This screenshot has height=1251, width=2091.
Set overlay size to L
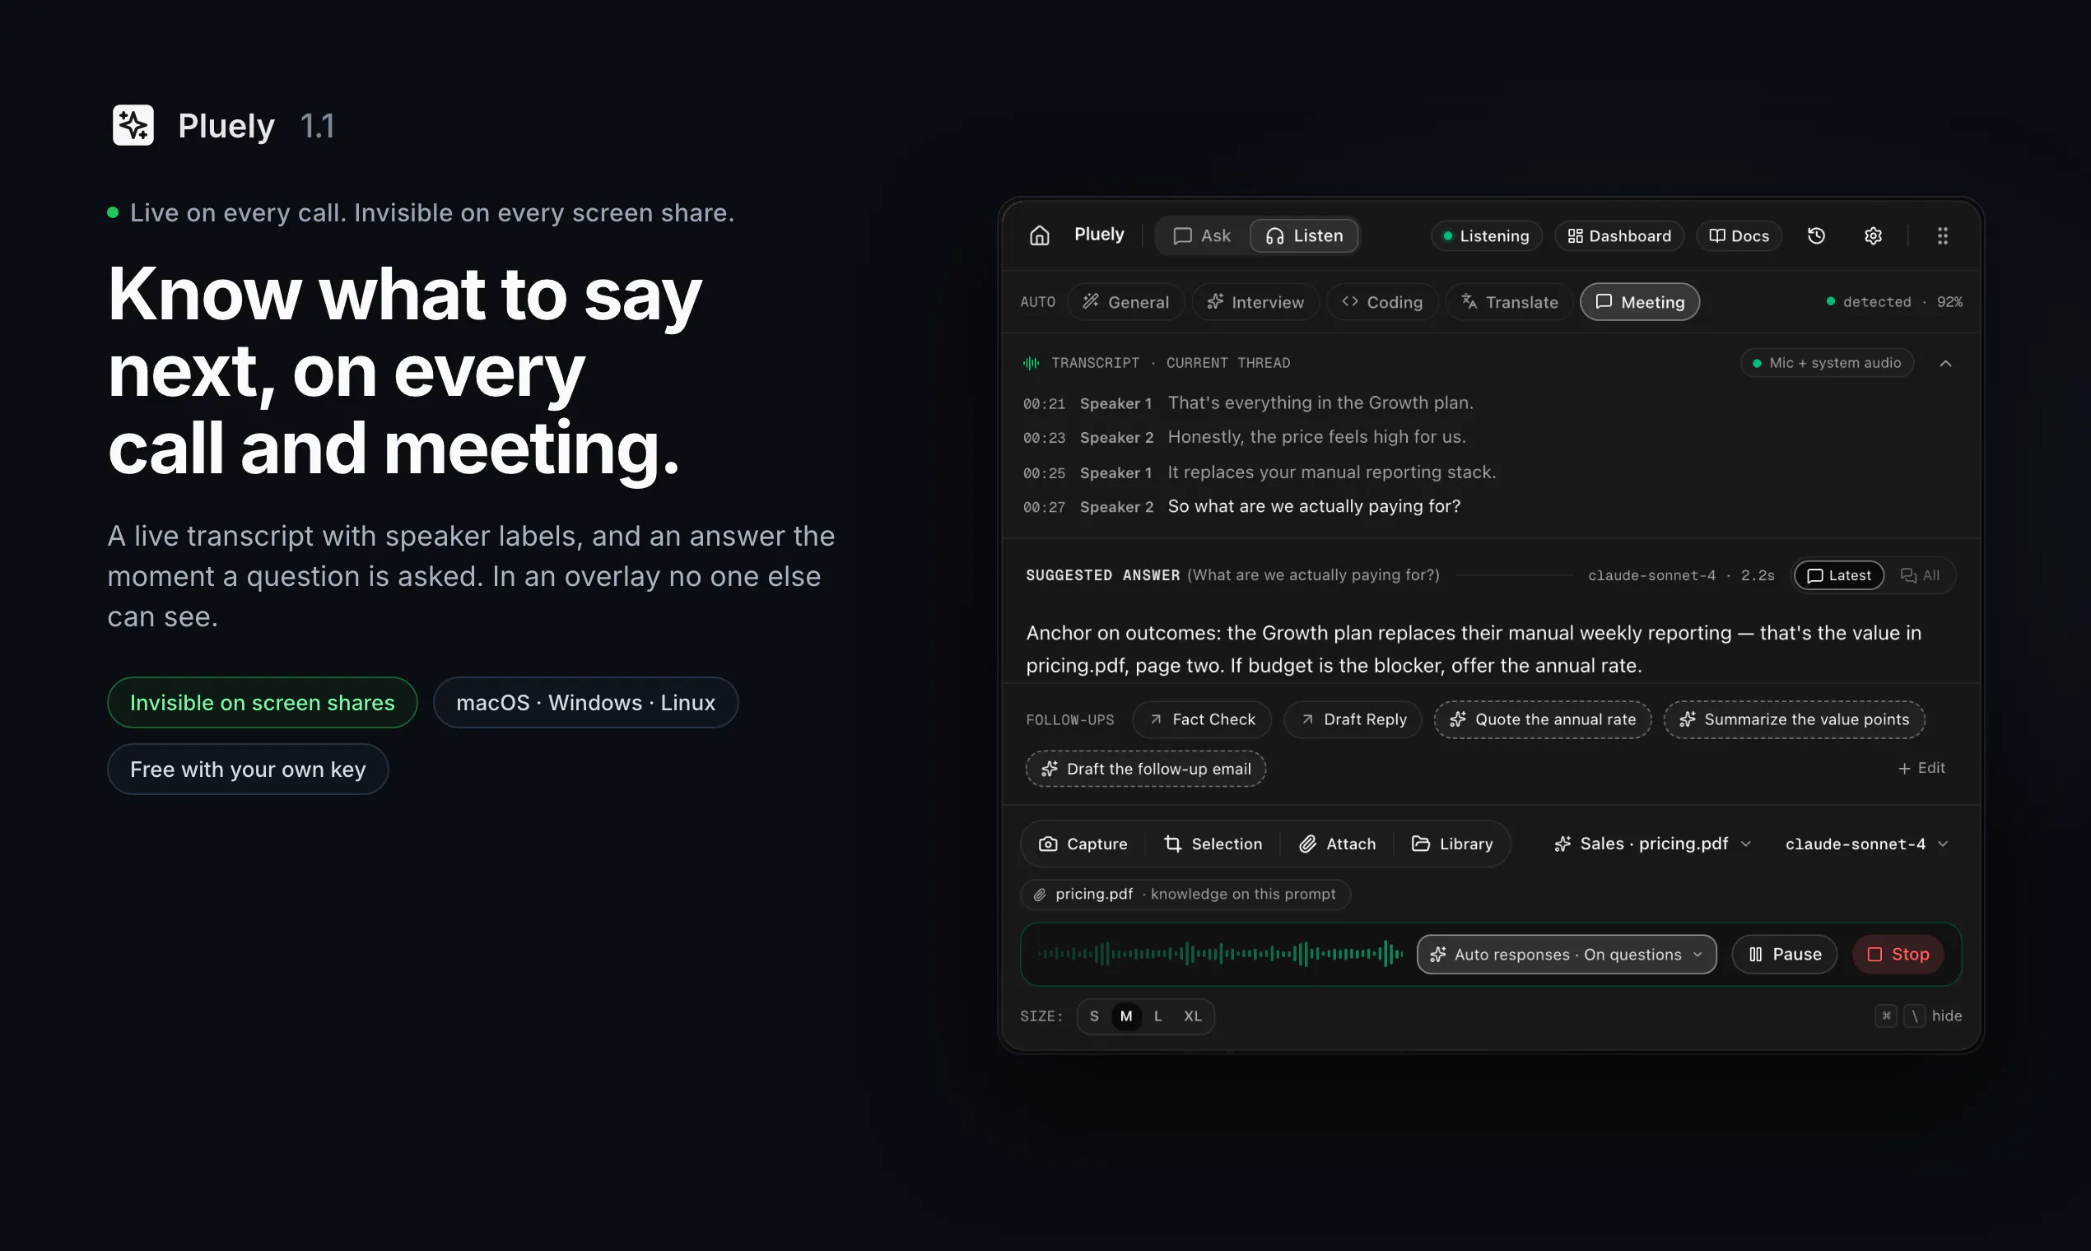[x=1157, y=1016]
